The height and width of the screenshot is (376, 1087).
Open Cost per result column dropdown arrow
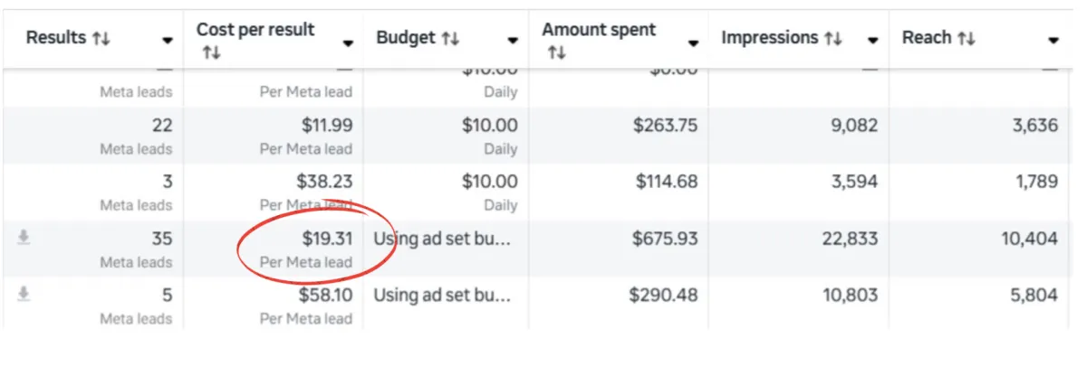point(349,43)
